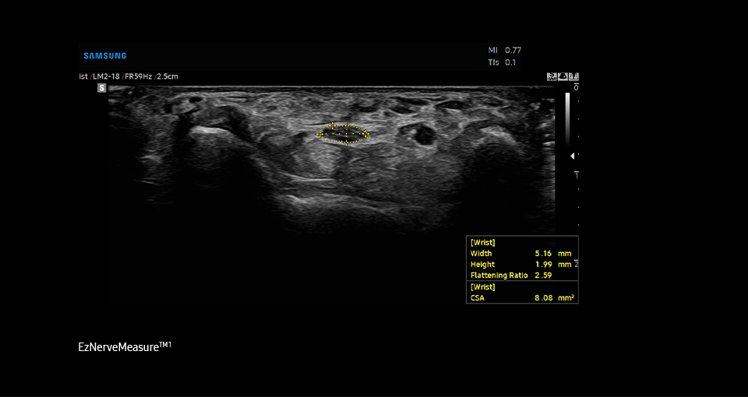Click the Samsung logo
The image size is (748, 397).
pyautogui.click(x=105, y=56)
